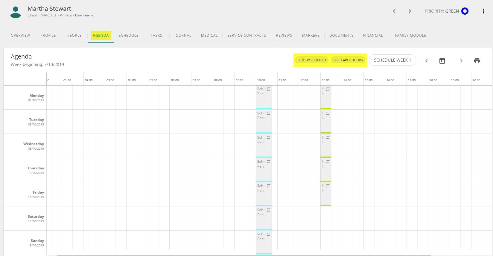Click the 0 Billable Hours chip
Screen dimensions: 493x256
tap(348, 60)
